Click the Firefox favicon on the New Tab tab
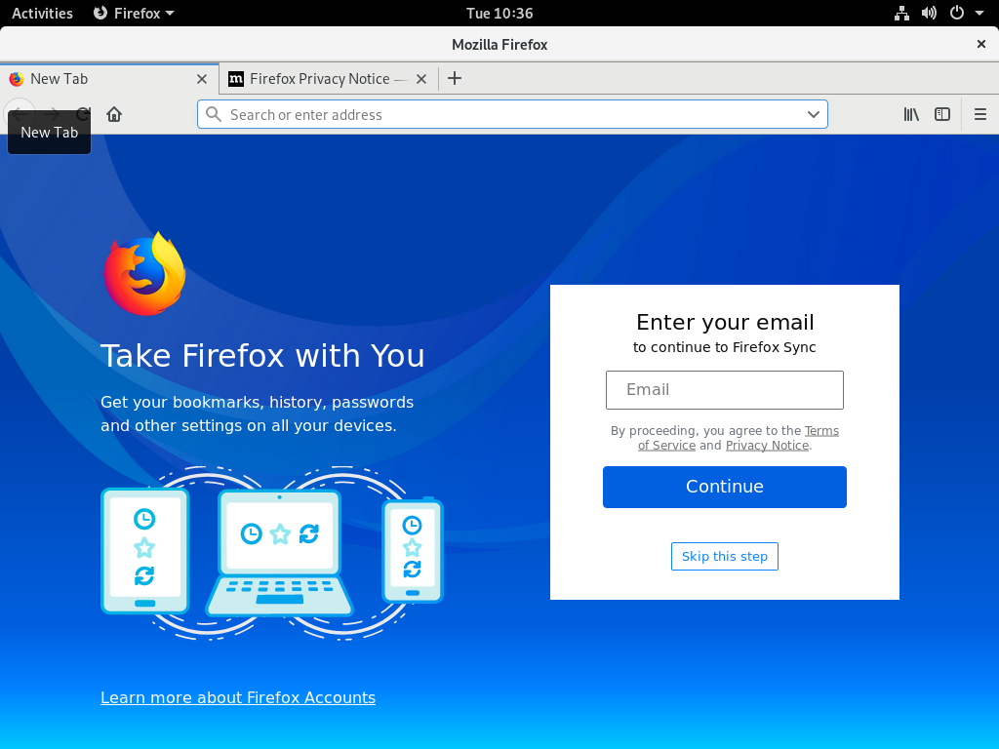Screen dimensions: 999x749 click(x=17, y=78)
